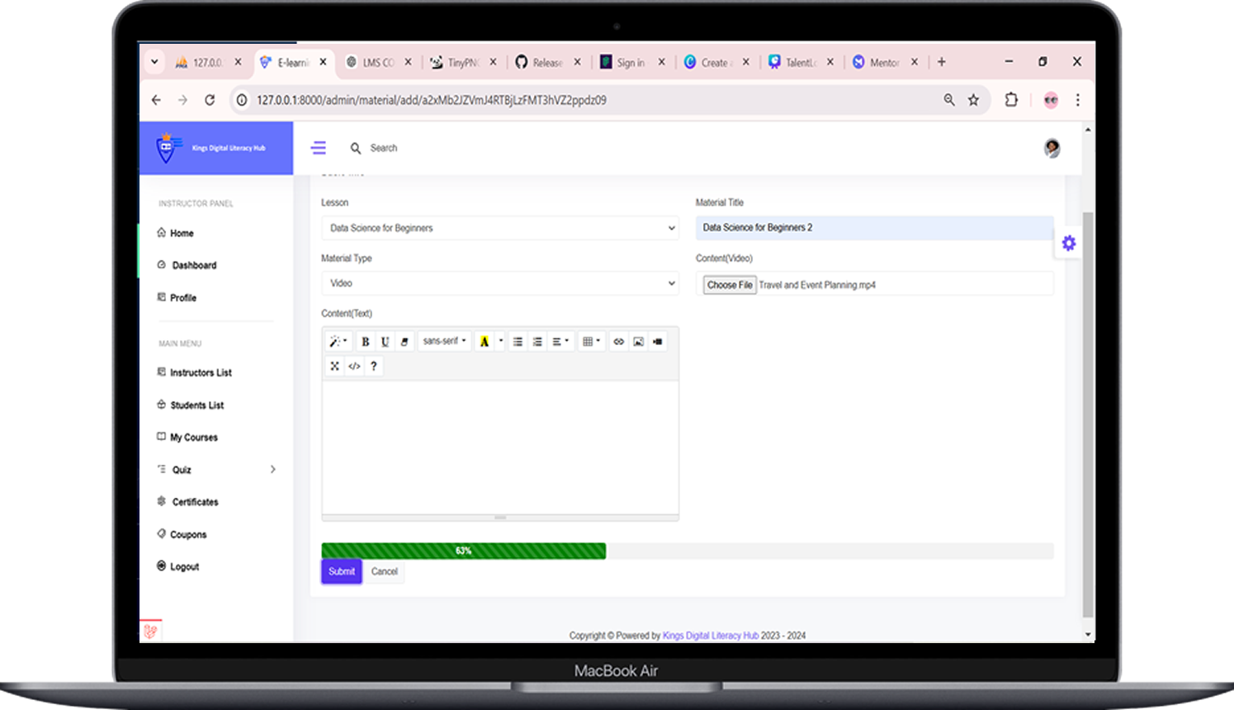Click the yellow highlight color button
This screenshot has width=1234, height=710.
[485, 342]
